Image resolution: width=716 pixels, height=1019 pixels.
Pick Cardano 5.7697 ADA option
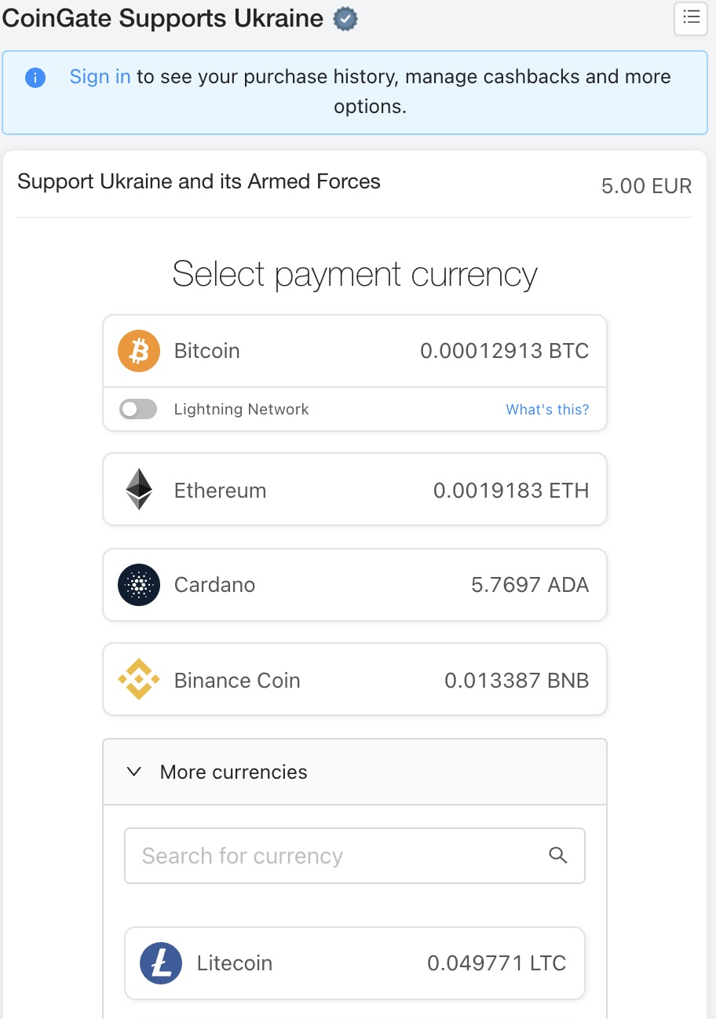355,585
